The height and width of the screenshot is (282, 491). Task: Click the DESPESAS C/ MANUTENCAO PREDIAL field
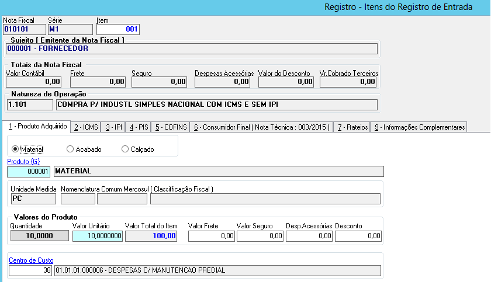(x=217, y=271)
